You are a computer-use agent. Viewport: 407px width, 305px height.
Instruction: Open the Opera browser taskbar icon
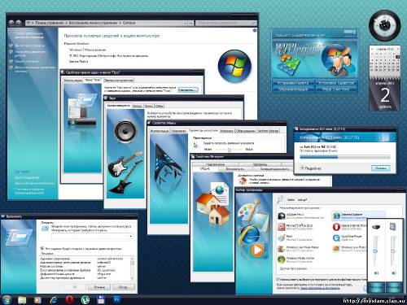click(x=69, y=299)
